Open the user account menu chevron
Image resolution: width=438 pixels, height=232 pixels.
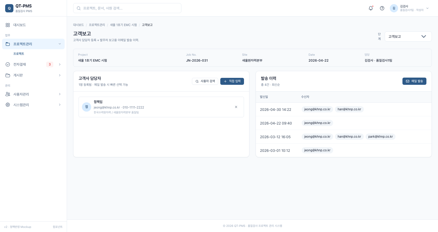coord(427,8)
